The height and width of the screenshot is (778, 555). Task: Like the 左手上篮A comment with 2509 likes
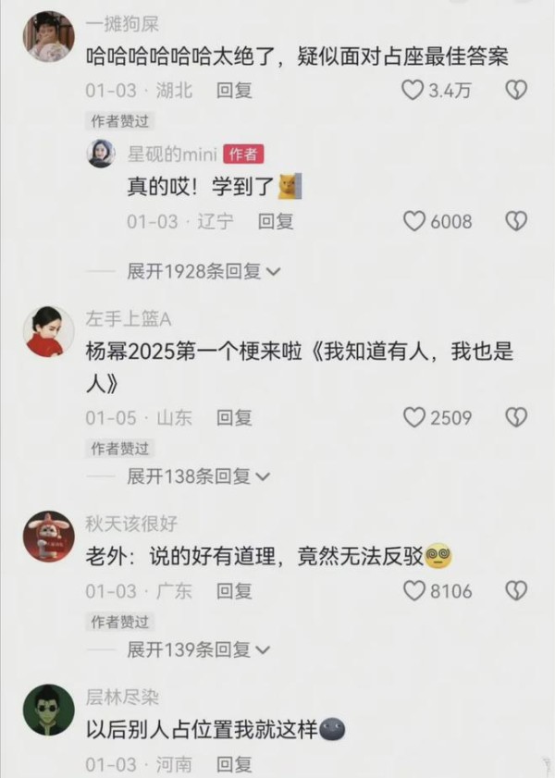414,417
